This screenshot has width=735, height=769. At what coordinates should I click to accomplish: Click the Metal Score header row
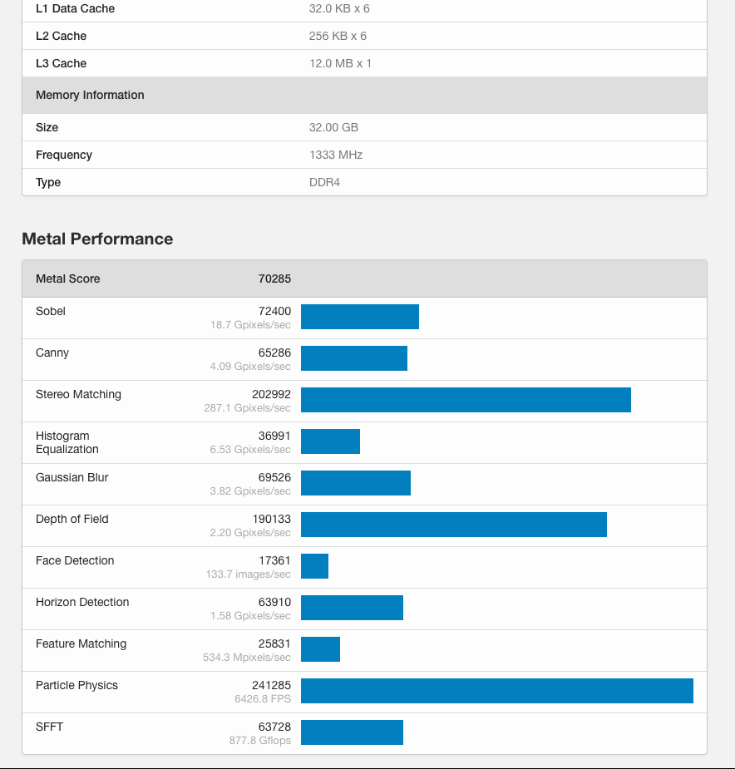364,279
